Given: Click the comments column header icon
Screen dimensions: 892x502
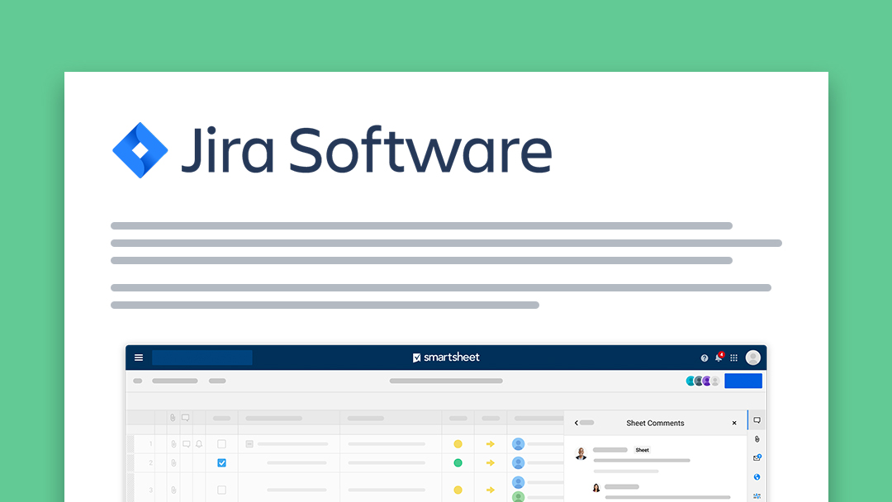Looking at the screenshot, I should (186, 418).
